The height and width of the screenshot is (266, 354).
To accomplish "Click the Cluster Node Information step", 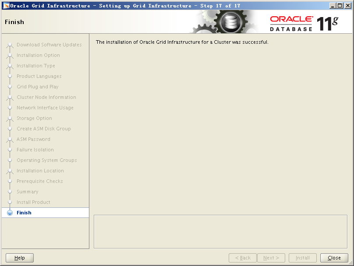I will click(x=46, y=97).
